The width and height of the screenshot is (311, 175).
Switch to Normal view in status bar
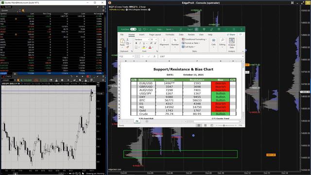point(199,125)
